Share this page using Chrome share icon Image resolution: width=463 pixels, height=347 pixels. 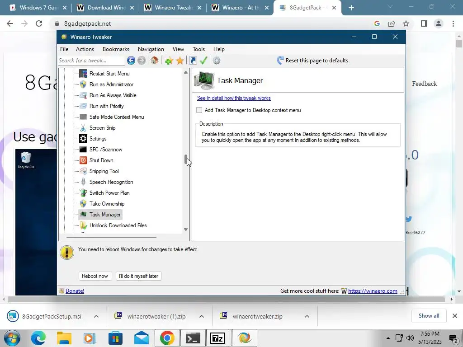coord(392,23)
